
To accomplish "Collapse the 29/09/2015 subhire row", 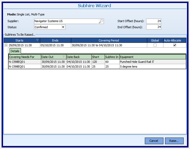I will [6, 45].
